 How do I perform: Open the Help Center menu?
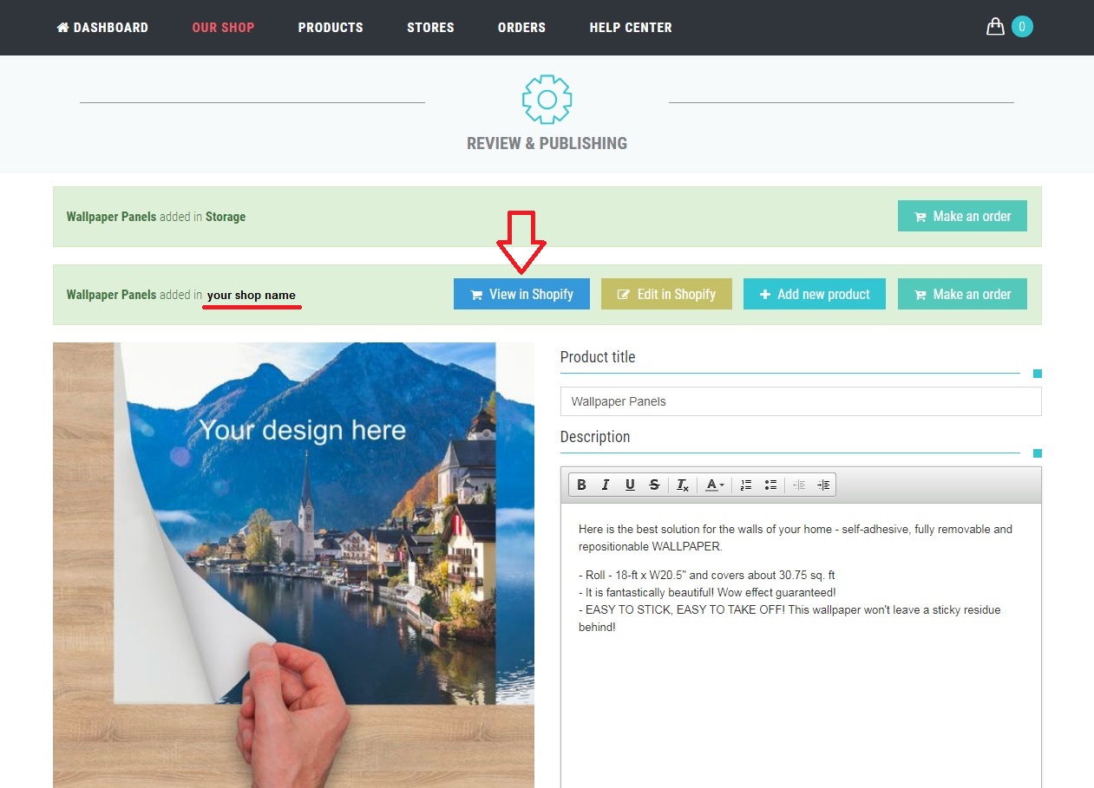[631, 28]
